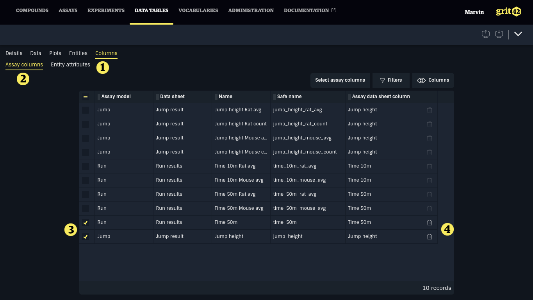The image size is (533, 300).
Task: Click the download icon in the toolbar
Action: [x=499, y=34]
